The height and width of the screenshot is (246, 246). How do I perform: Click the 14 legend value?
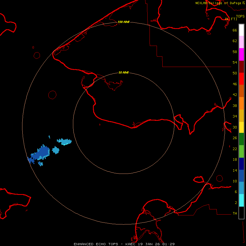click(x=235, y=170)
